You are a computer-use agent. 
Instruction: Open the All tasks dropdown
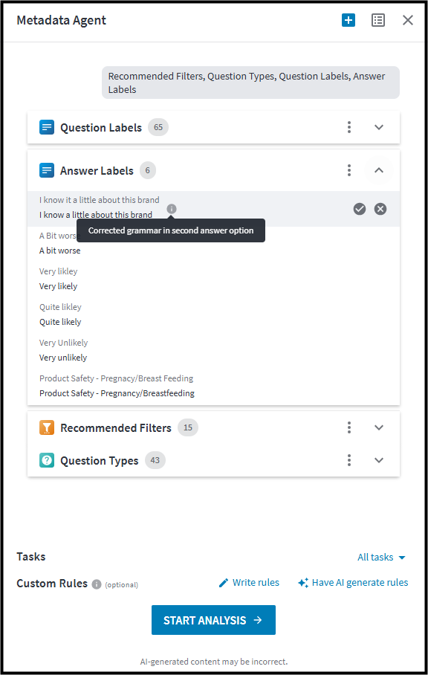tap(381, 557)
